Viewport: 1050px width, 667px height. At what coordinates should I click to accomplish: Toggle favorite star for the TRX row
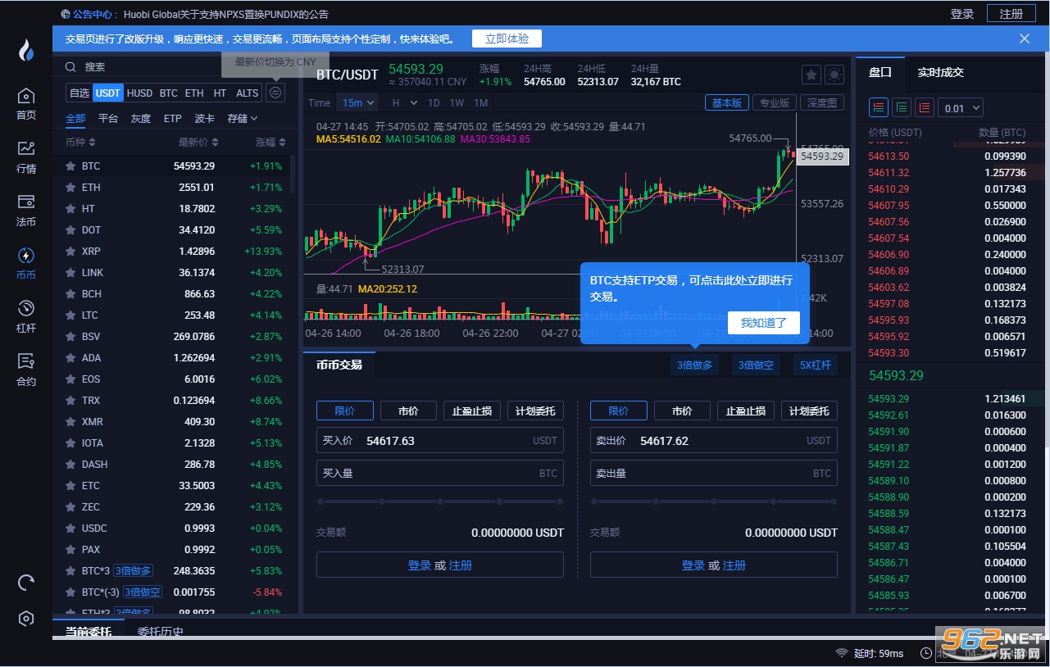point(70,400)
